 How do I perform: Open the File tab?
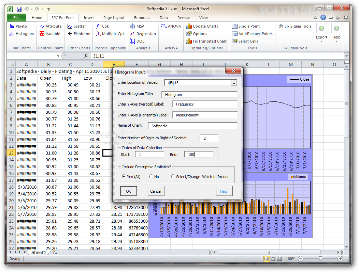[16, 18]
